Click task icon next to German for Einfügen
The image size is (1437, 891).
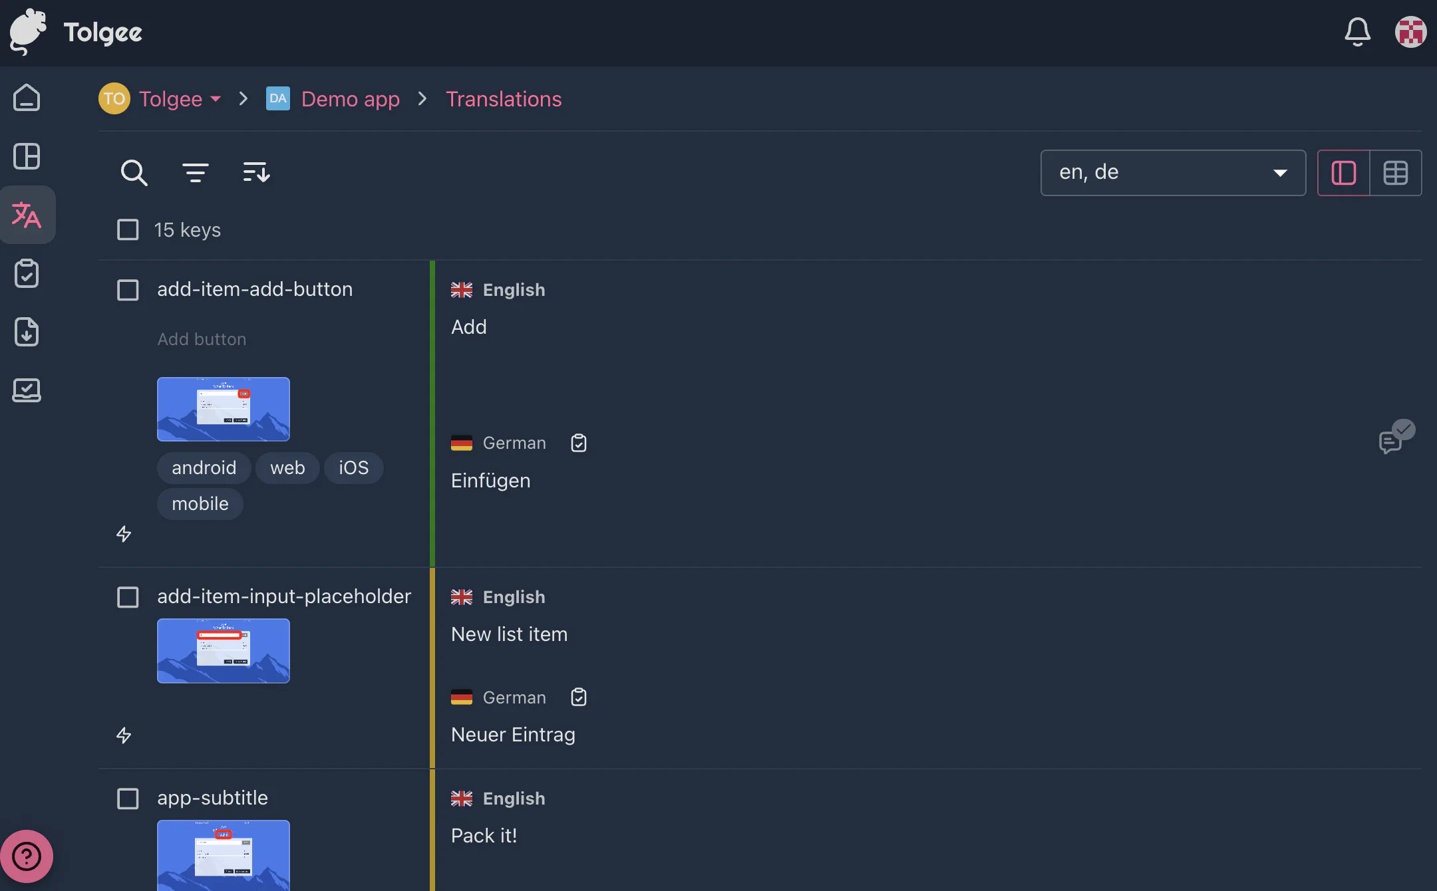(x=579, y=443)
